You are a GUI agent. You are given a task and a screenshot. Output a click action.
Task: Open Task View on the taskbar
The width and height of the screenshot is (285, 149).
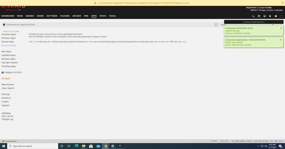69,146
